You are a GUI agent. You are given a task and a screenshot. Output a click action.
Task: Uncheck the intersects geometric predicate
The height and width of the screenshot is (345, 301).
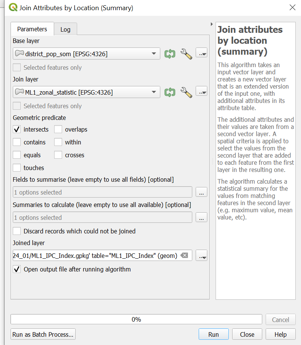(17, 130)
